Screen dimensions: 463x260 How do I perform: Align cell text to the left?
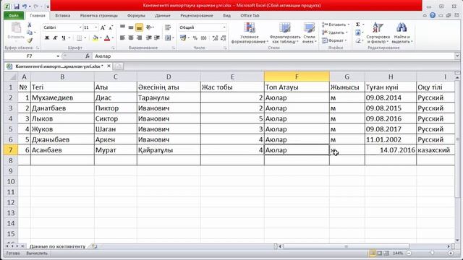pyautogui.click(x=122, y=38)
